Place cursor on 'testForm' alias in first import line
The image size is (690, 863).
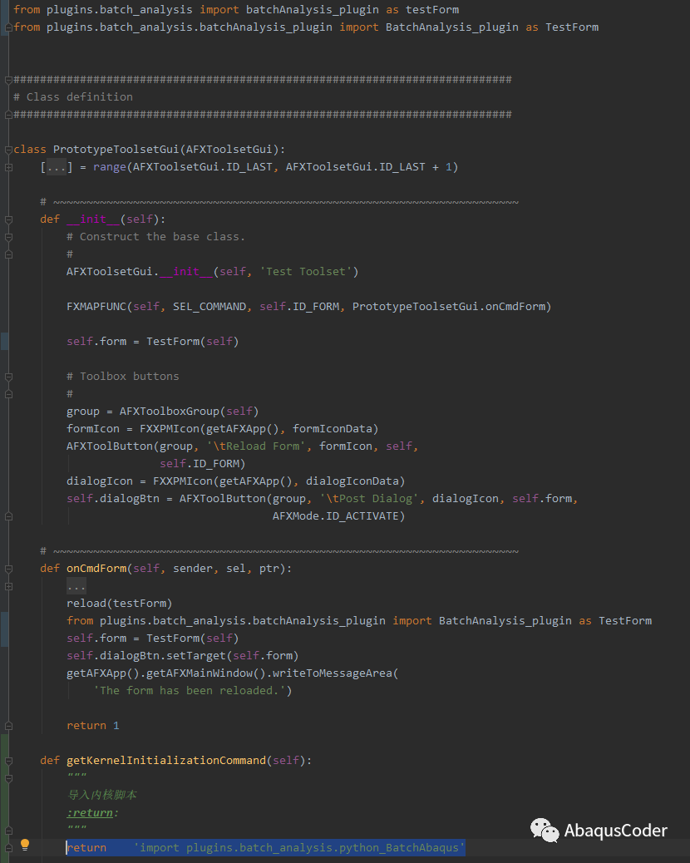coord(432,9)
